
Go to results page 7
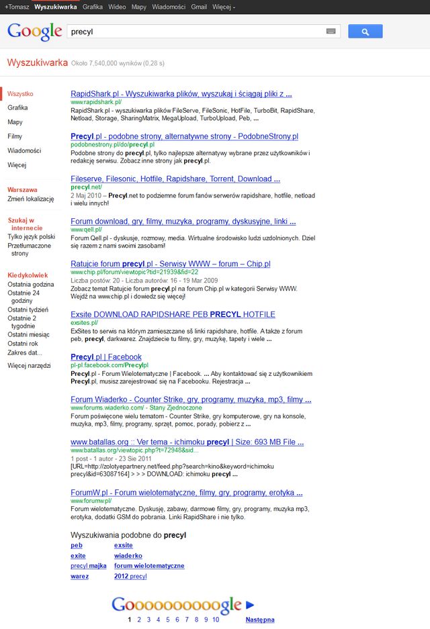(x=187, y=620)
